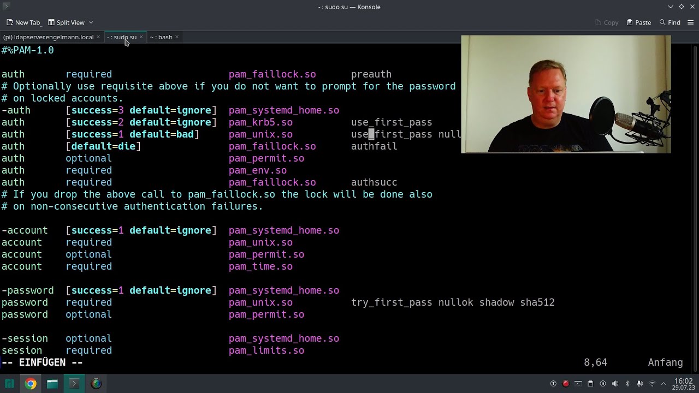The image size is (699, 393).
Task: Click the -- EINFÜGEN -- mode indicator
Action: coord(42,362)
